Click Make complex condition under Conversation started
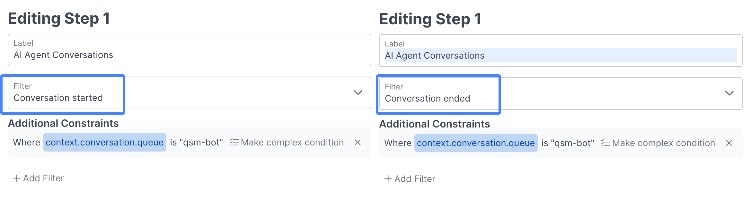Screen dimensions: 751x198 click(292, 142)
